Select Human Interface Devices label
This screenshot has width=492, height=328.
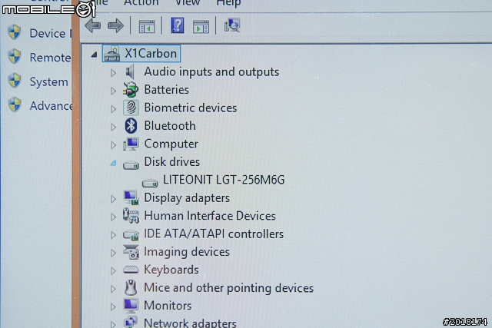pos(210,216)
